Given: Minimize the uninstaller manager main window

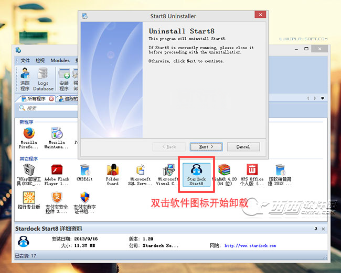Looking at the screenshot, I should point(296,49).
